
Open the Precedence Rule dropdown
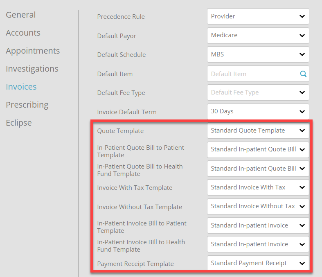pyautogui.click(x=258, y=16)
